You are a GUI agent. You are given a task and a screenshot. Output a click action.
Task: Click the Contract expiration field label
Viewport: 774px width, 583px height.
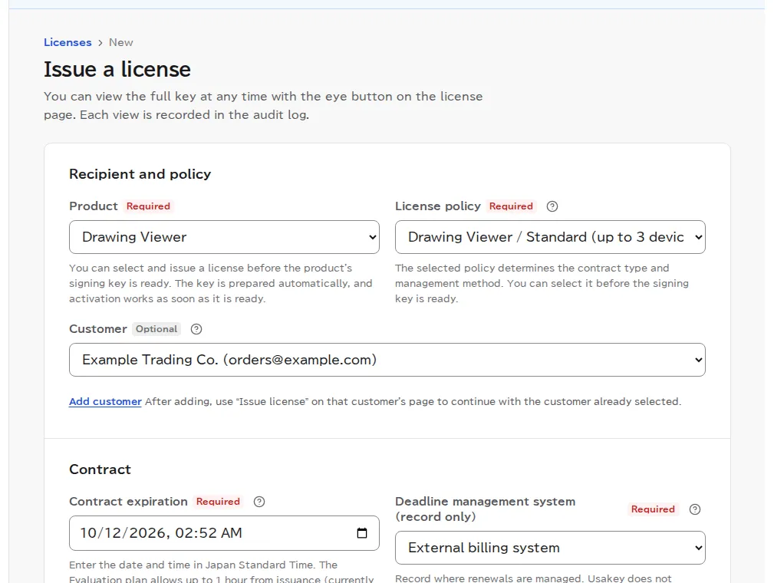128,502
